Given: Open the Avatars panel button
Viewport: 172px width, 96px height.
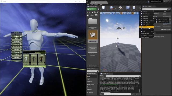Looking at the screenshot, I should tap(17, 36).
